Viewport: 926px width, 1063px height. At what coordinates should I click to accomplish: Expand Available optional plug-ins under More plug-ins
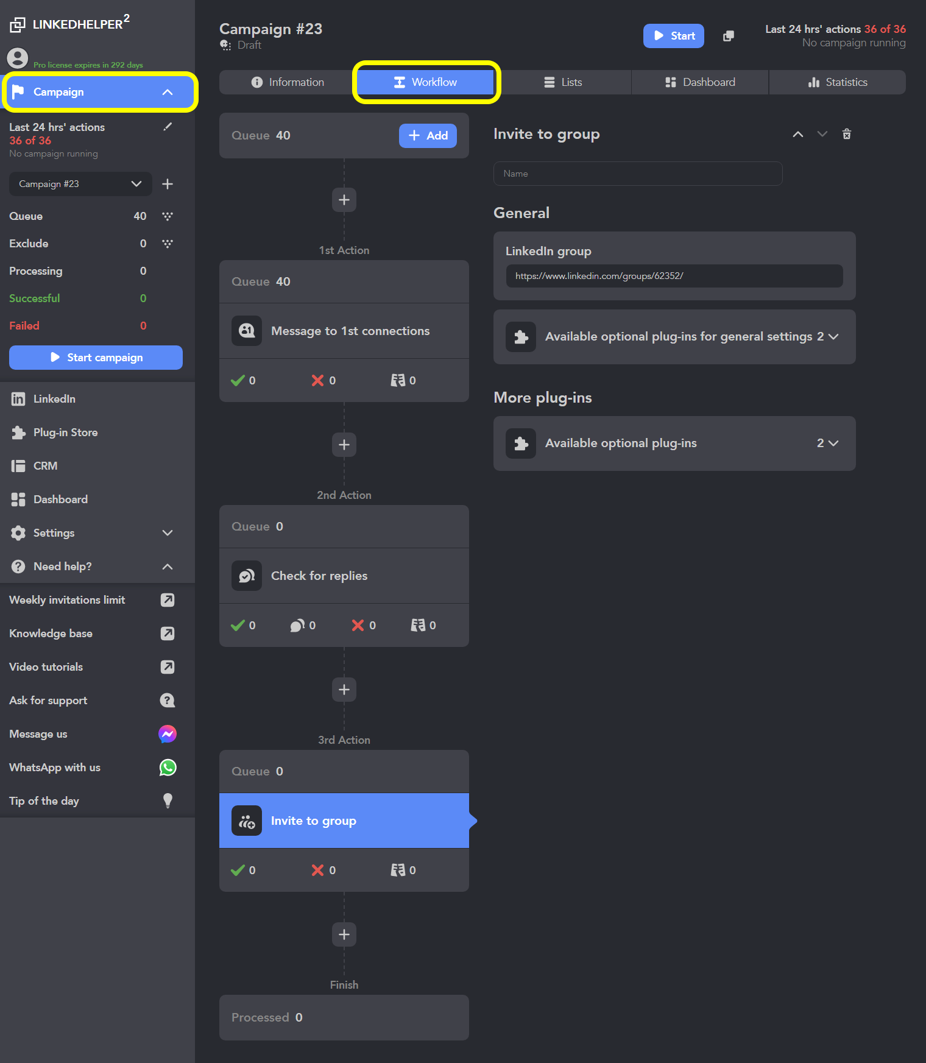(674, 443)
